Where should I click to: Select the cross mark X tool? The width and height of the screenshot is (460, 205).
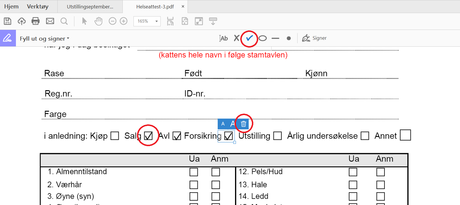[x=237, y=38]
